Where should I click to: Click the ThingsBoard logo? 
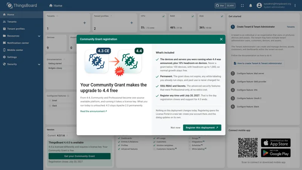click(22, 5)
